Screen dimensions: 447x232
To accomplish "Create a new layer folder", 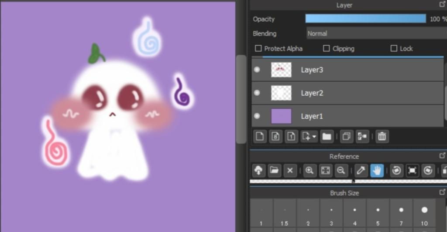I will (327, 137).
